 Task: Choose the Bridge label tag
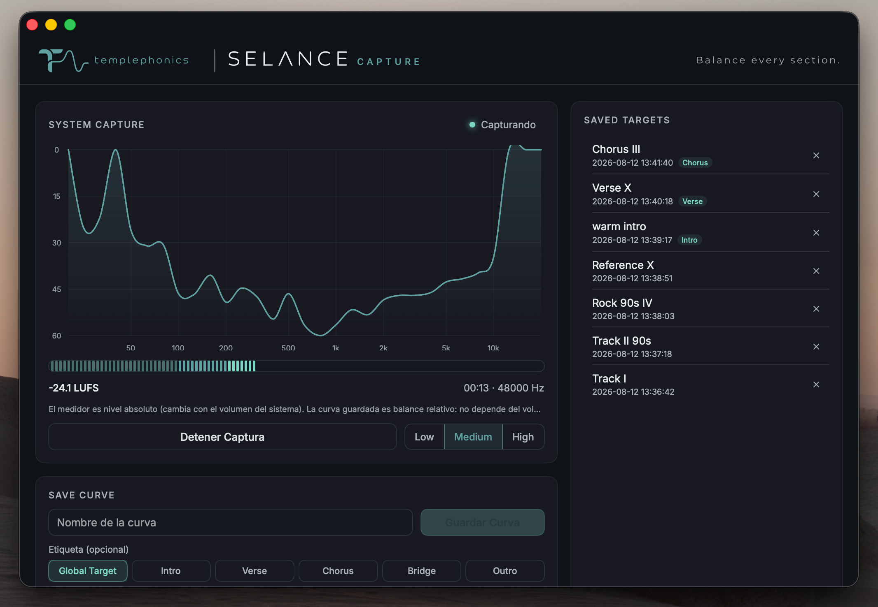coord(422,571)
